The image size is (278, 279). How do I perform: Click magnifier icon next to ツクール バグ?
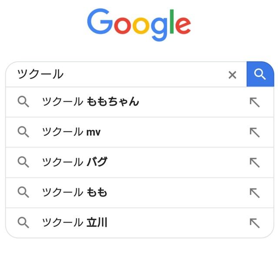23,162
